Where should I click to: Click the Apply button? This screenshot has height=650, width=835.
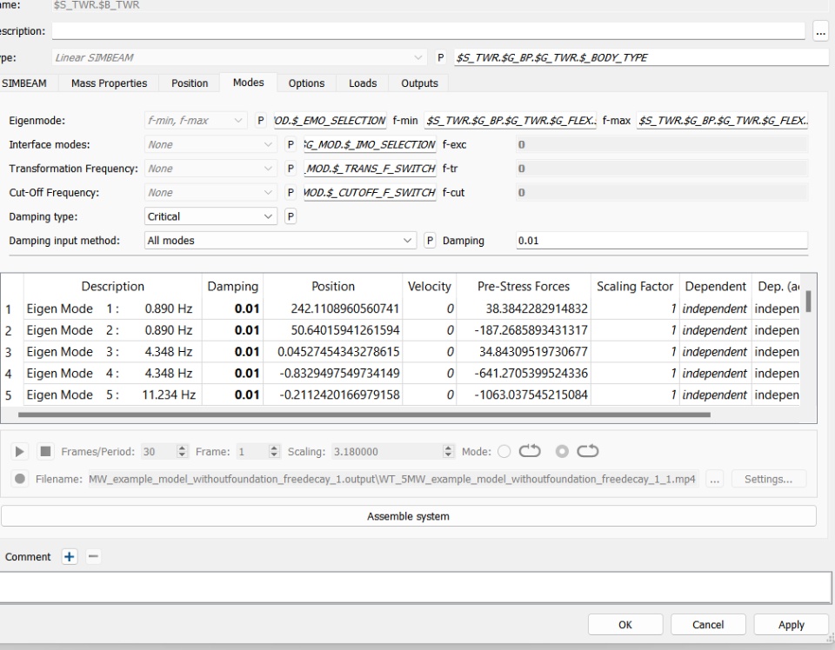(791, 625)
